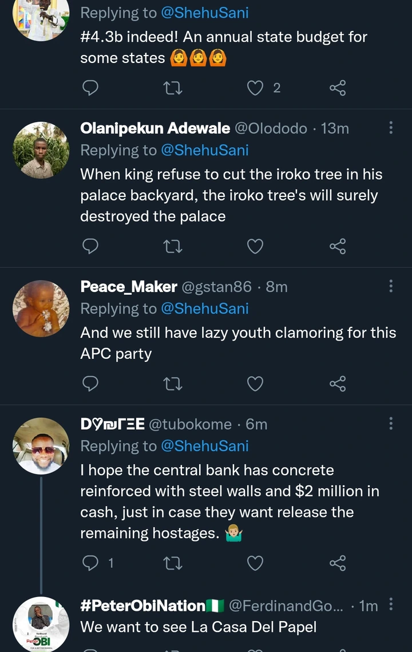Viewport: 412px width, 652px height.
Task: Retweet Peace_Maker's lazy youth tweet
Action: coord(173,384)
